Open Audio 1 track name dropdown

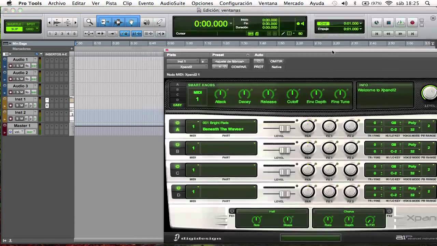[x=35, y=59]
